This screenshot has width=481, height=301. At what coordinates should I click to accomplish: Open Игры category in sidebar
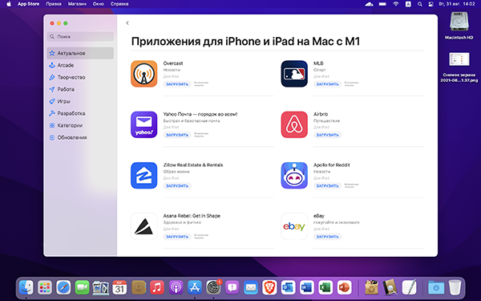80,101
